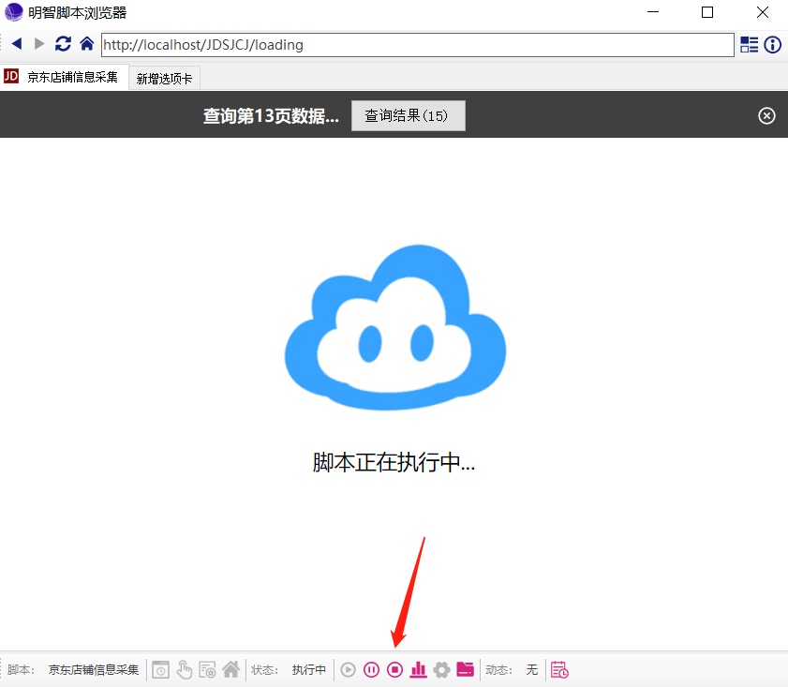Go forward with the forward arrow

(39, 44)
